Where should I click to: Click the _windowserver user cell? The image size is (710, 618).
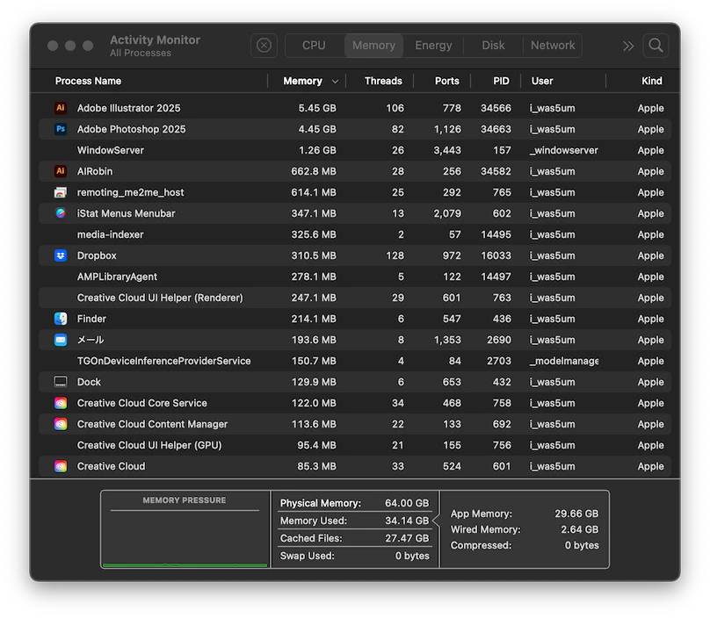[564, 150]
